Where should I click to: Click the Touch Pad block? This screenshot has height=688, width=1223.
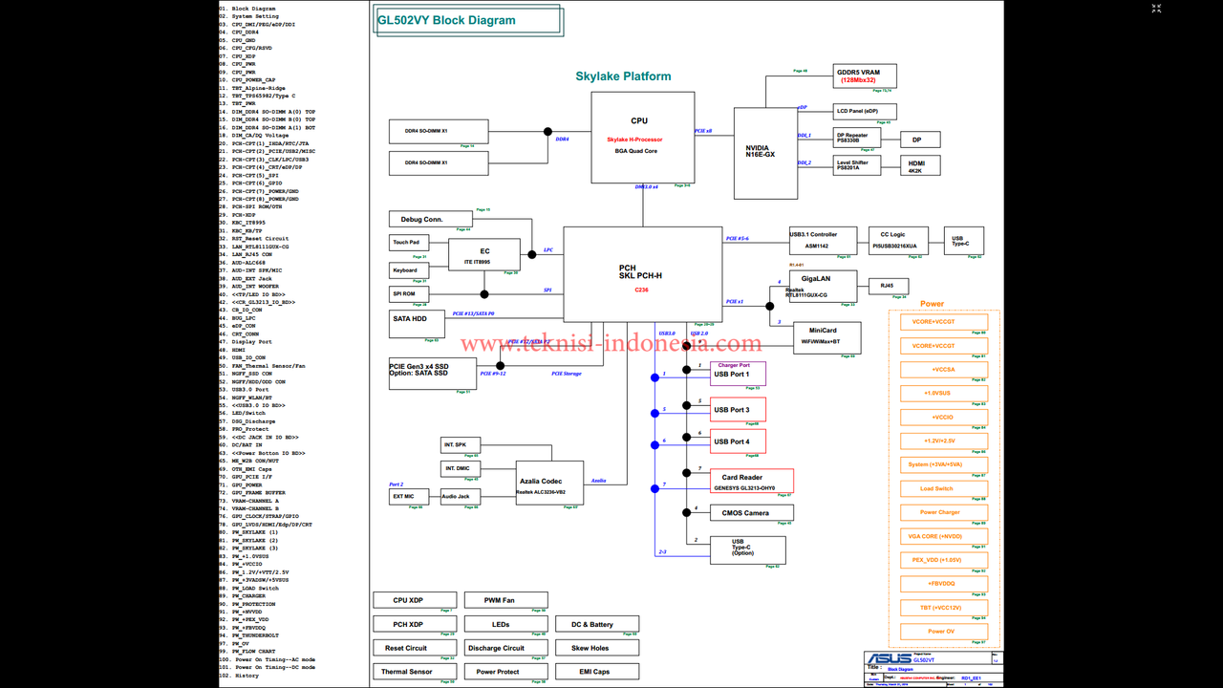point(411,243)
